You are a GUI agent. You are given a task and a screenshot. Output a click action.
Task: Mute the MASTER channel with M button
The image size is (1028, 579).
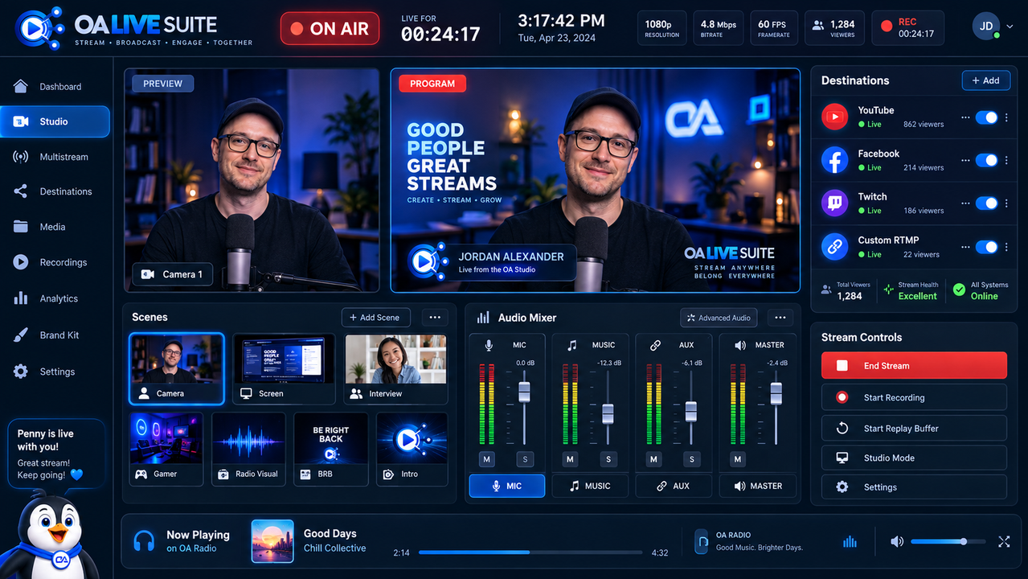point(737,459)
